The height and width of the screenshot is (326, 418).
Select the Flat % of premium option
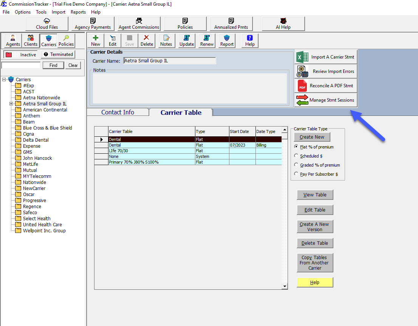tap(296, 147)
